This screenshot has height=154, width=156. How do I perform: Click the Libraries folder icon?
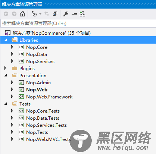(15, 40)
